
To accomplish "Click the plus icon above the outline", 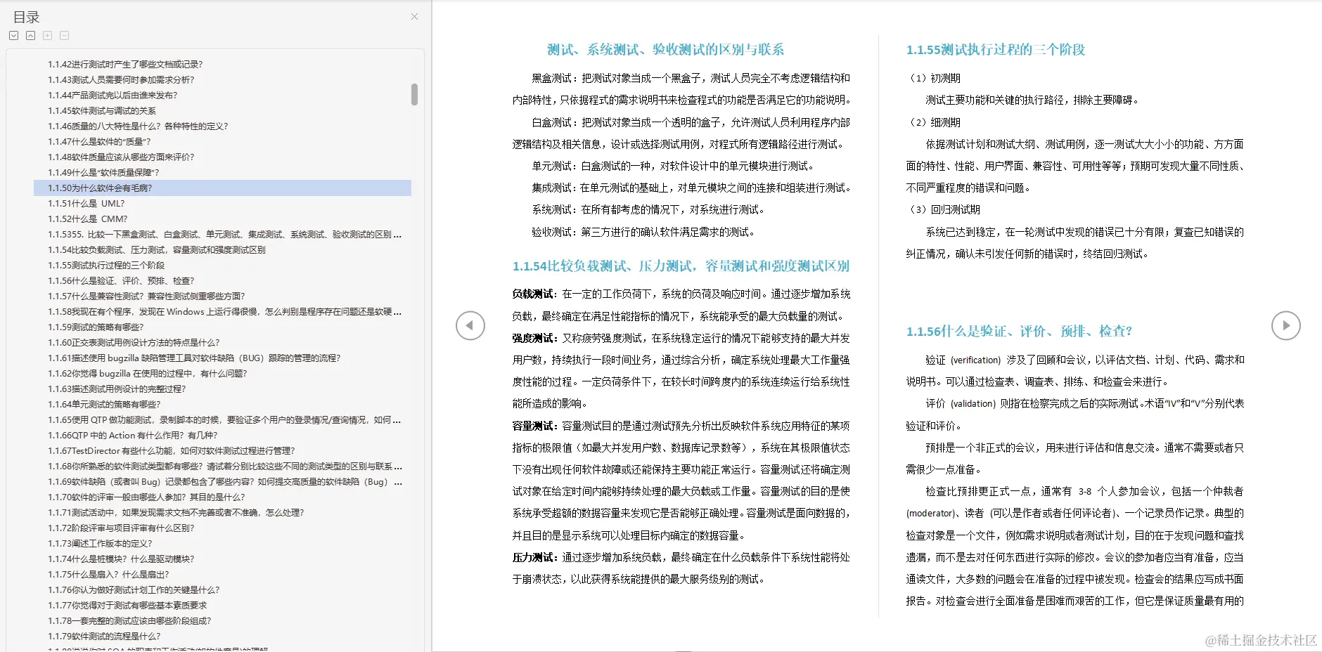I will click(x=47, y=35).
